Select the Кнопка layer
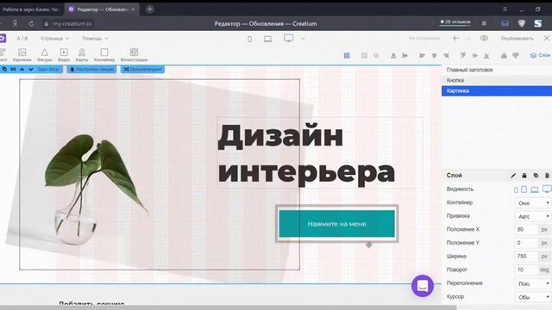Image resolution: width=552 pixels, height=310 pixels. coord(497,80)
